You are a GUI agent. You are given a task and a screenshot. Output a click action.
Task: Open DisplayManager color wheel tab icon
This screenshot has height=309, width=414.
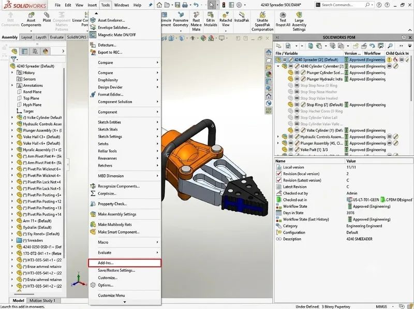tap(46, 51)
